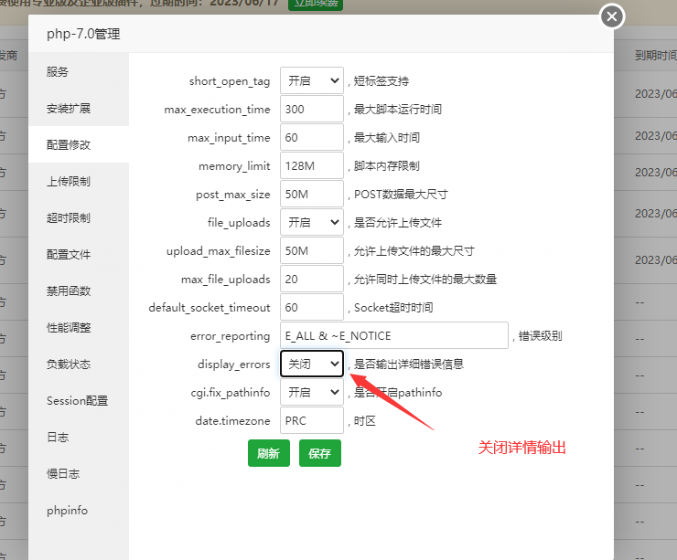Click the 是否输出详细错误信息 description
This screenshot has width=677, height=560.
coord(409,365)
